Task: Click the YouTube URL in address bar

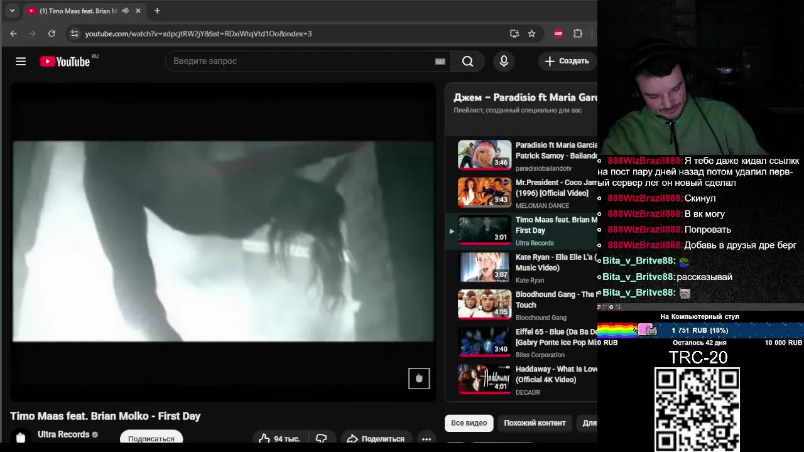Action: (198, 33)
